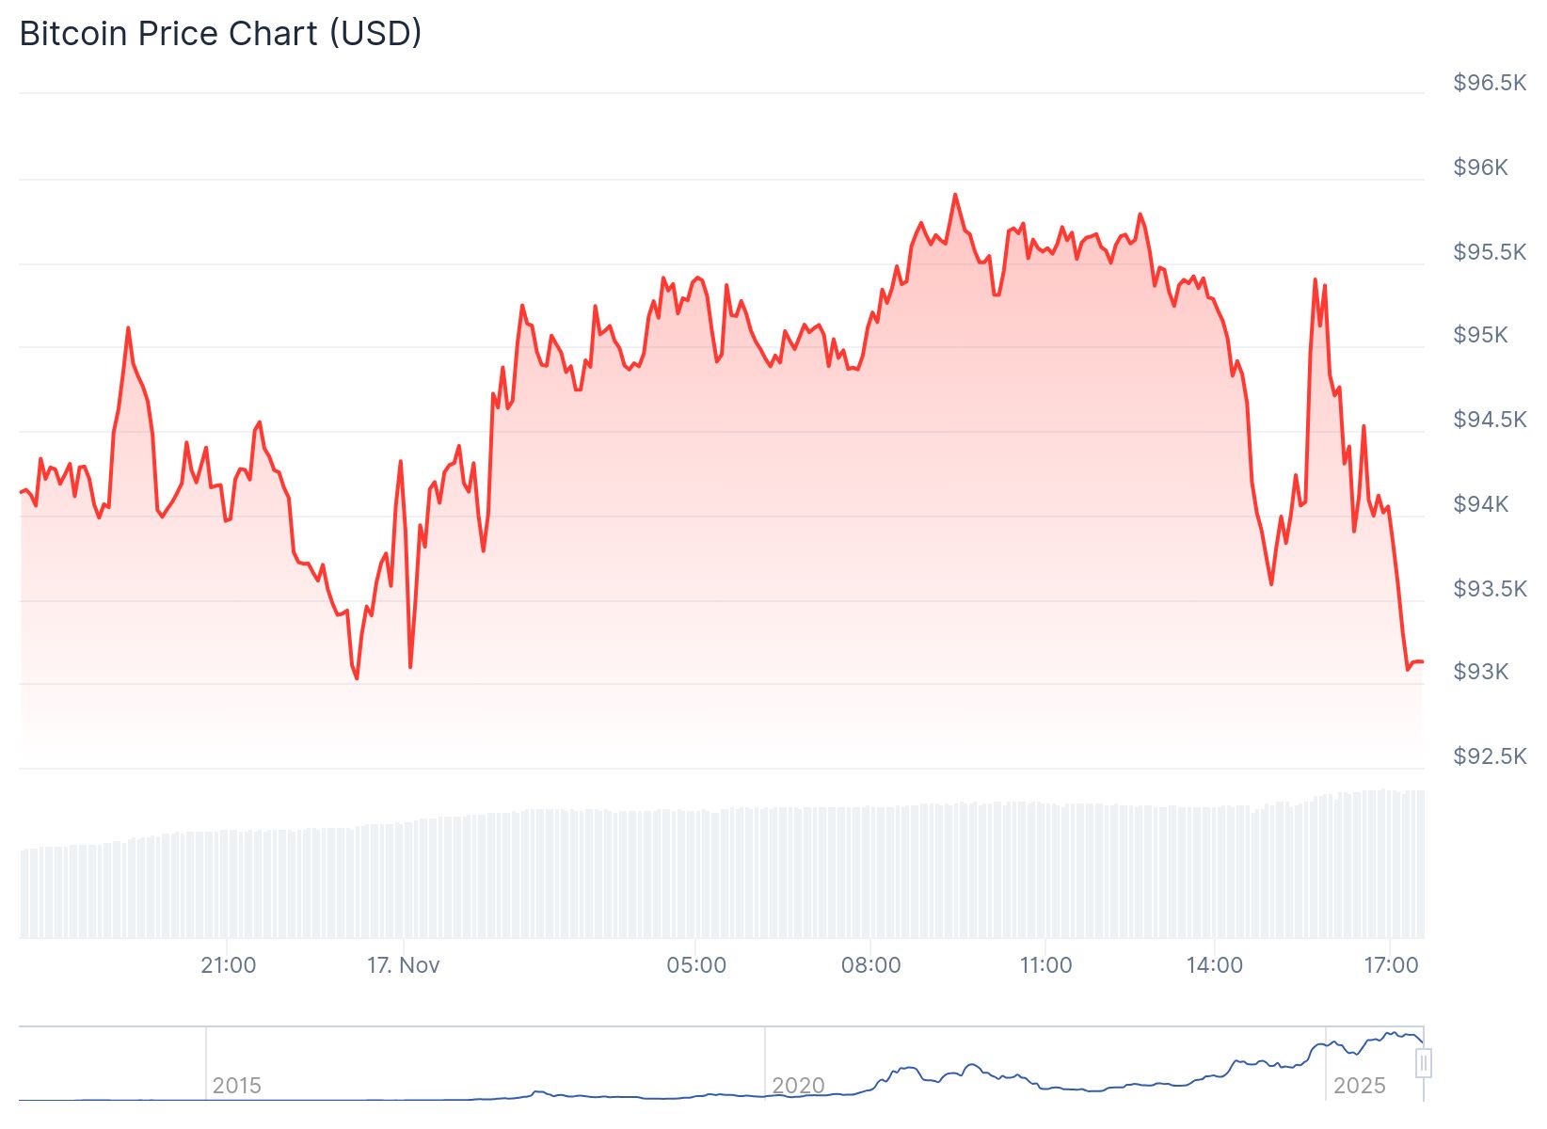Viewport: 1547px width, 1129px height.
Task: Select the 17. Nov date label
Action: [404, 965]
